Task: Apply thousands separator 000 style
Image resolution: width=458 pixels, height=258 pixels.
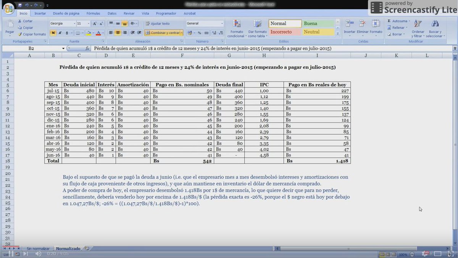Action: pyautogui.click(x=206, y=33)
